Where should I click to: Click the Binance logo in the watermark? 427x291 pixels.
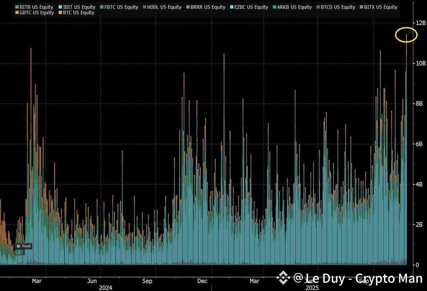283,278
